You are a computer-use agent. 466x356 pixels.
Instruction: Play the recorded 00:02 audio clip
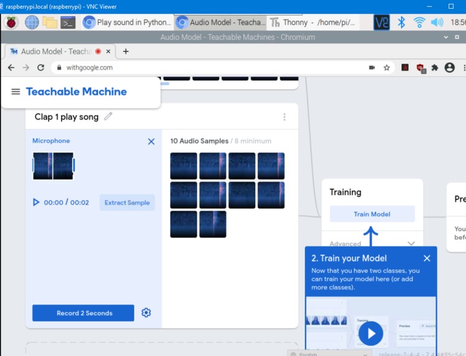(x=36, y=203)
